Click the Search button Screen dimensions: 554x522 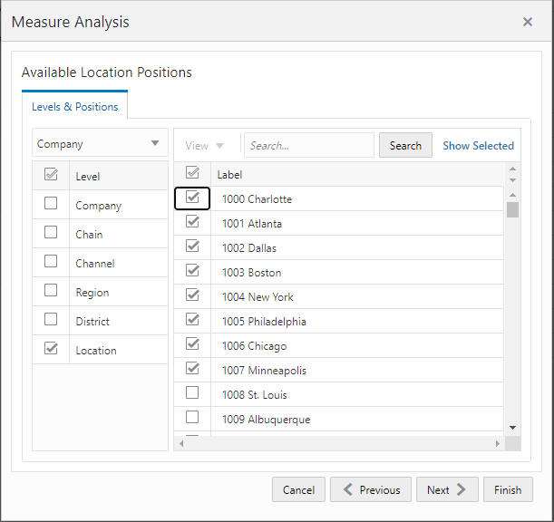coord(405,145)
